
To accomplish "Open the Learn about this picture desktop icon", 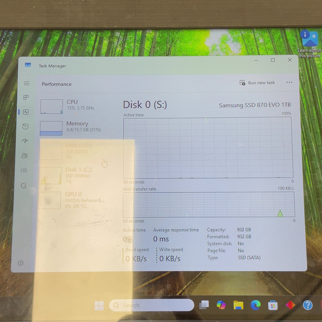I will click(x=310, y=44).
